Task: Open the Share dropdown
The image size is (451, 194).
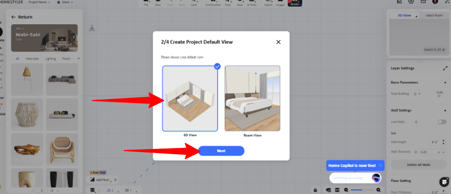Action: point(65,2)
